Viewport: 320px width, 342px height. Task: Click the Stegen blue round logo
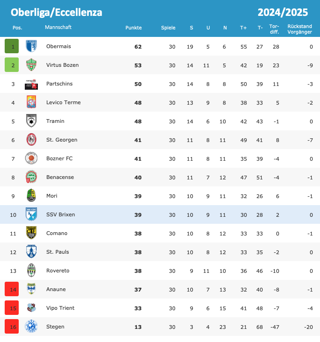(x=31, y=327)
